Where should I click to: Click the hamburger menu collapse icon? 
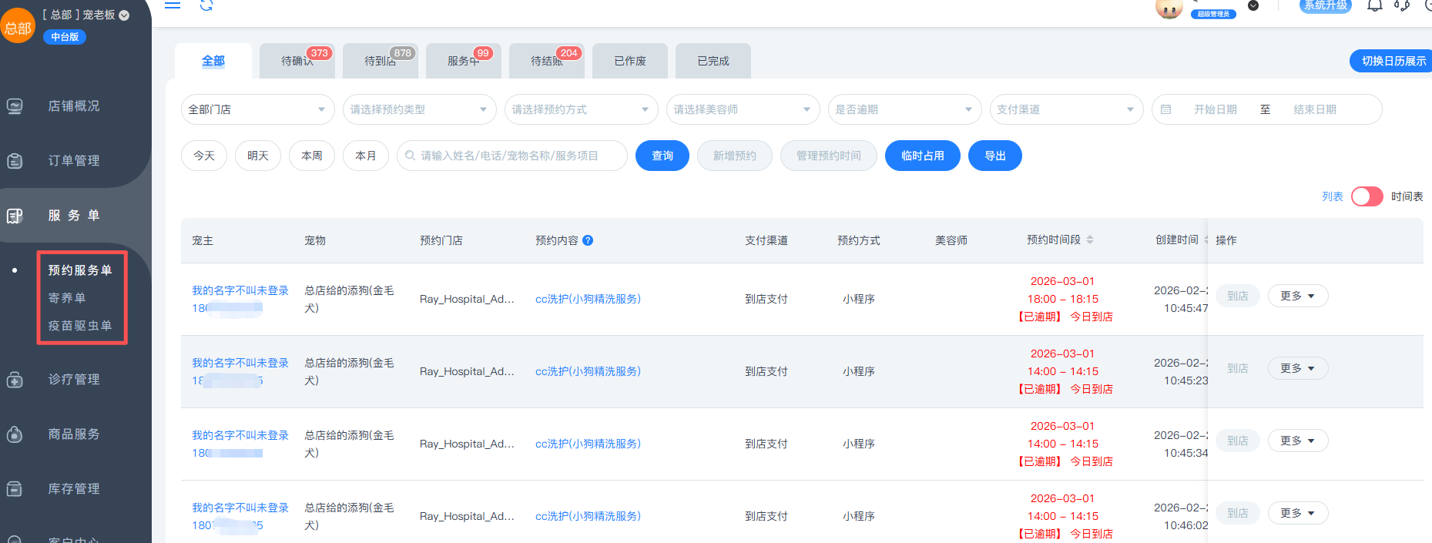coord(173,5)
